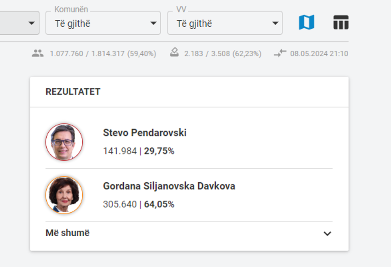The image size is (391, 267).
Task: Click the 08.05.2024 21:10 timestamp
Action: click(319, 53)
